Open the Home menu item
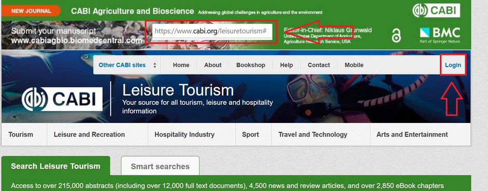The height and width of the screenshot is (191, 488). point(181,65)
